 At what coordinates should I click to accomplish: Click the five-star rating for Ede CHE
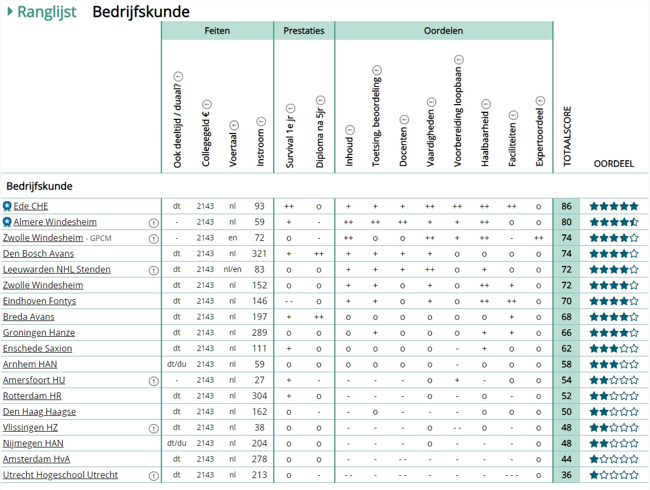click(x=614, y=206)
